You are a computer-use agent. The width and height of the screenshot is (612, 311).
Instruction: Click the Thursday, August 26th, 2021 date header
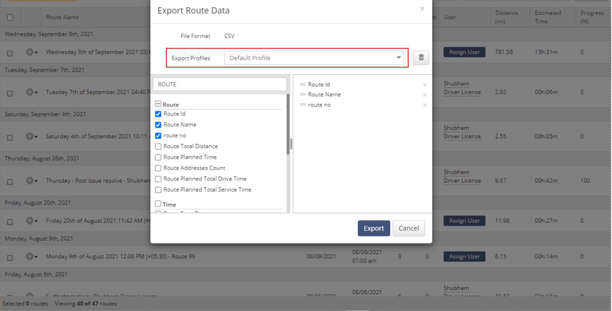point(42,158)
